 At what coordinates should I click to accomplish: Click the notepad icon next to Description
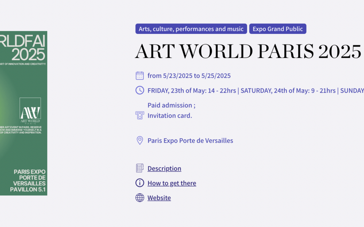140,168
